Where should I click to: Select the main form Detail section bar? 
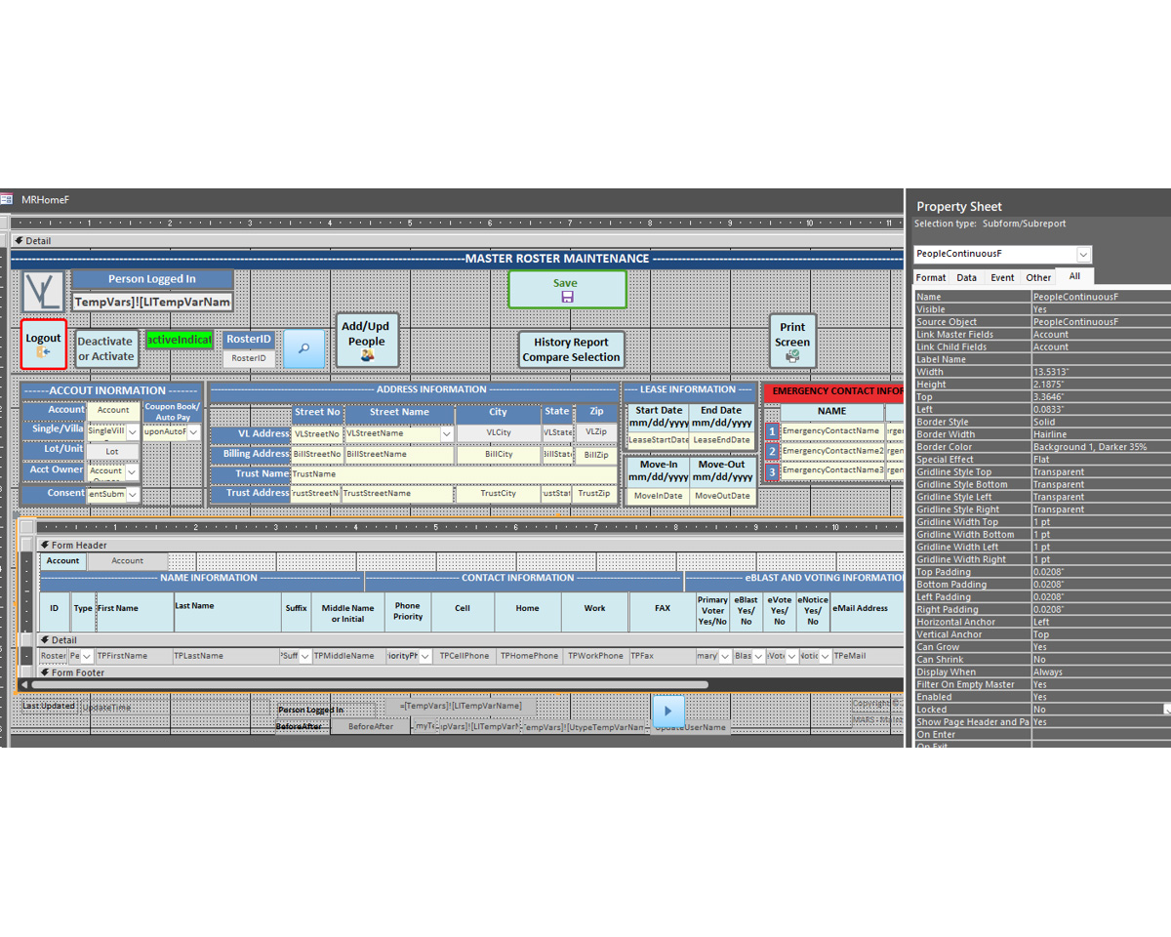tap(457, 240)
